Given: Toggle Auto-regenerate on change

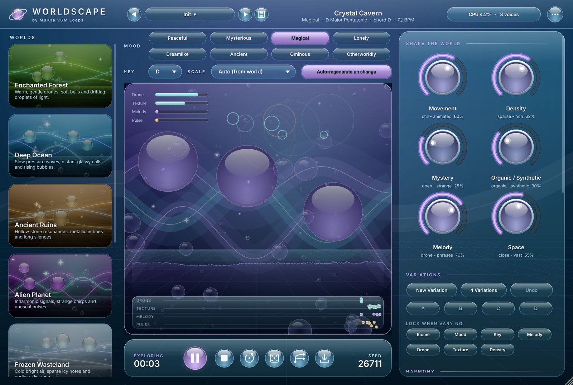Looking at the screenshot, I should tap(346, 72).
